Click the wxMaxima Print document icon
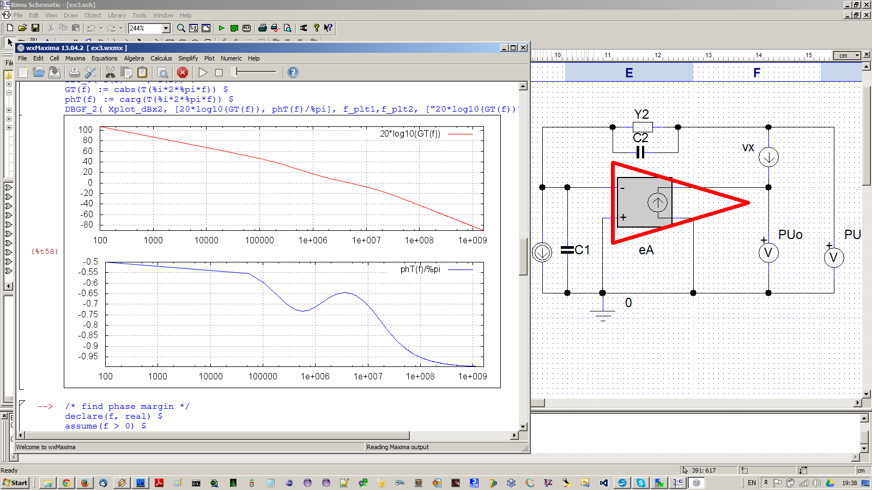 (75, 72)
